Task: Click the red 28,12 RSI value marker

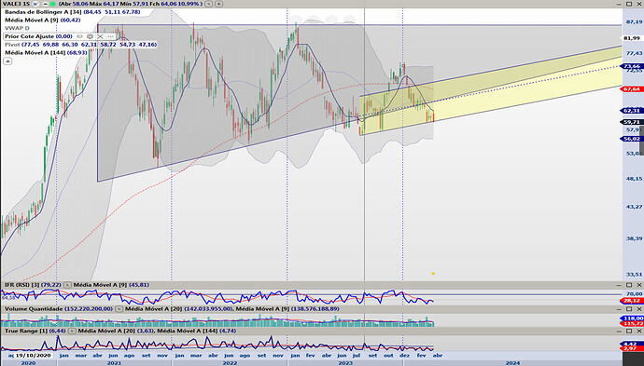Action: click(x=632, y=301)
